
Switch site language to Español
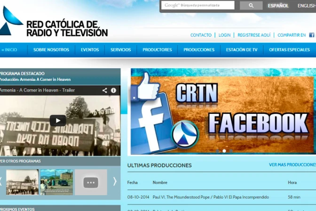[x=278, y=6]
